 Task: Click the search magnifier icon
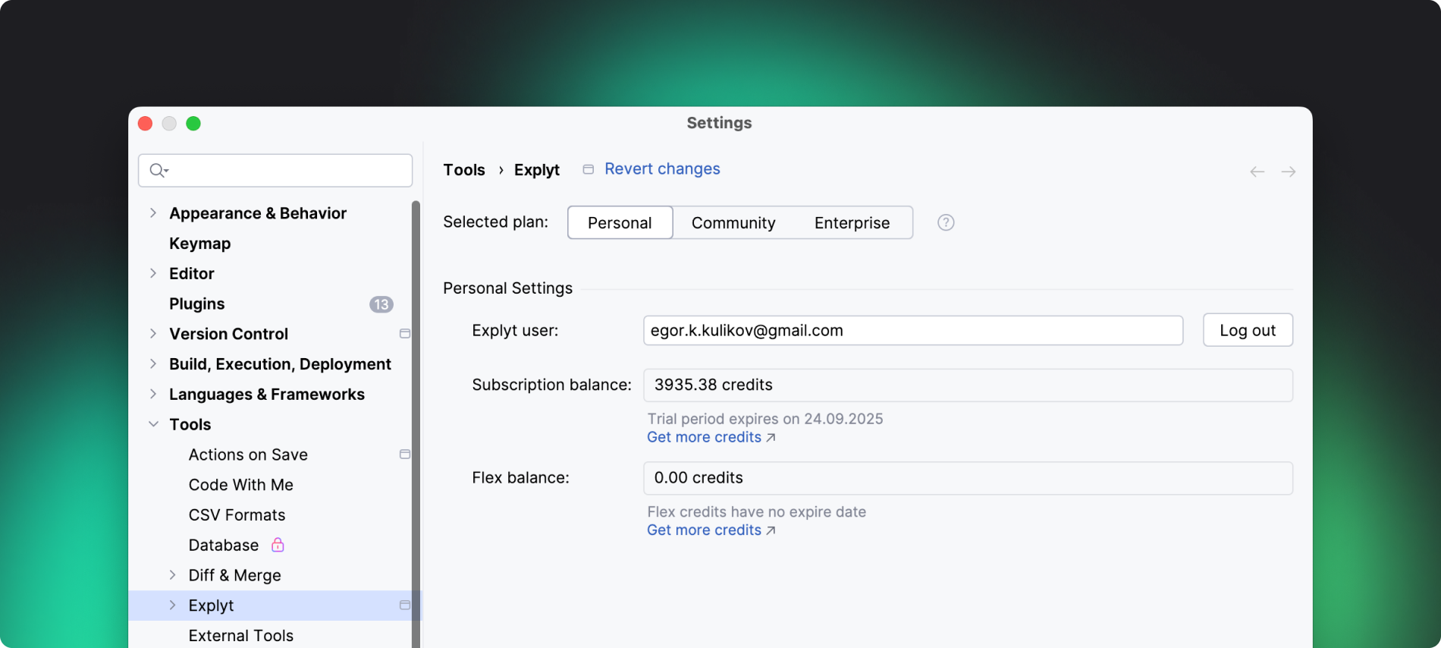tap(158, 170)
